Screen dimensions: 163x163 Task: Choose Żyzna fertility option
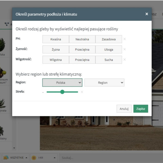pos(56,49)
